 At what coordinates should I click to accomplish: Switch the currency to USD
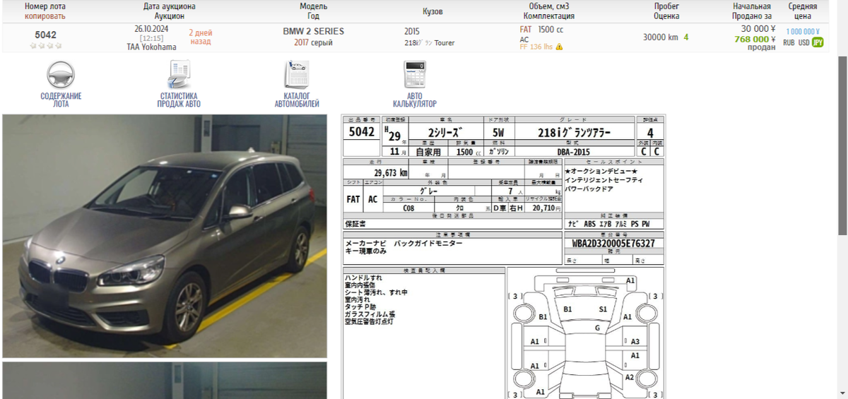pyautogui.click(x=804, y=42)
